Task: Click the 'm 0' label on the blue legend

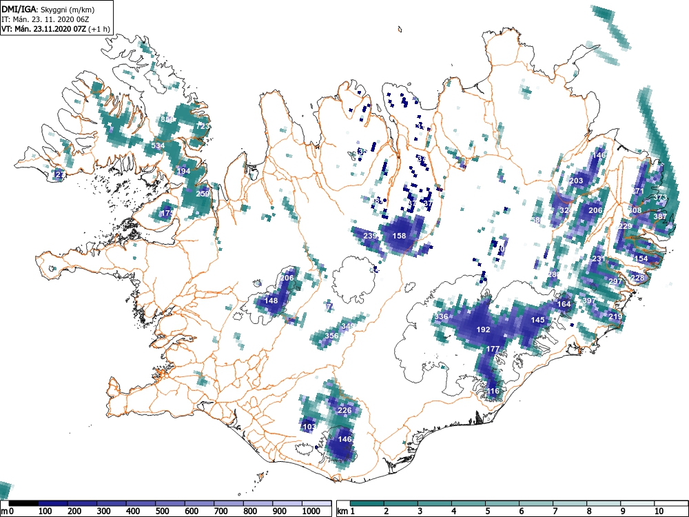Action: click(8, 511)
